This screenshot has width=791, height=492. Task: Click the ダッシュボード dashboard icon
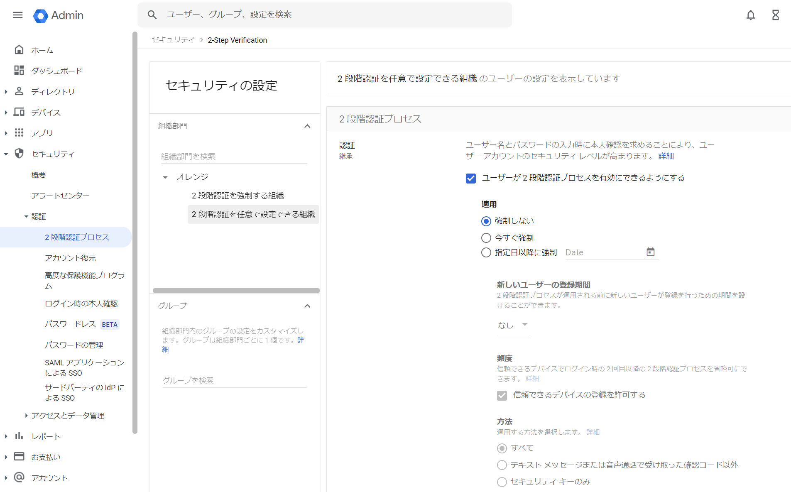click(19, 71)
